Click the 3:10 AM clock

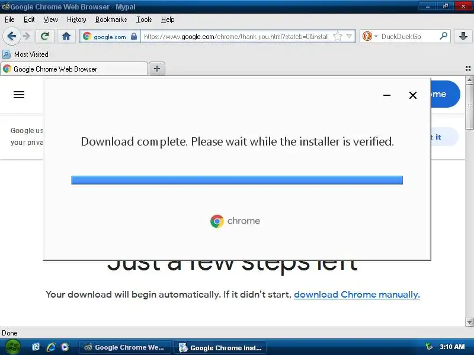coord(452,347)
